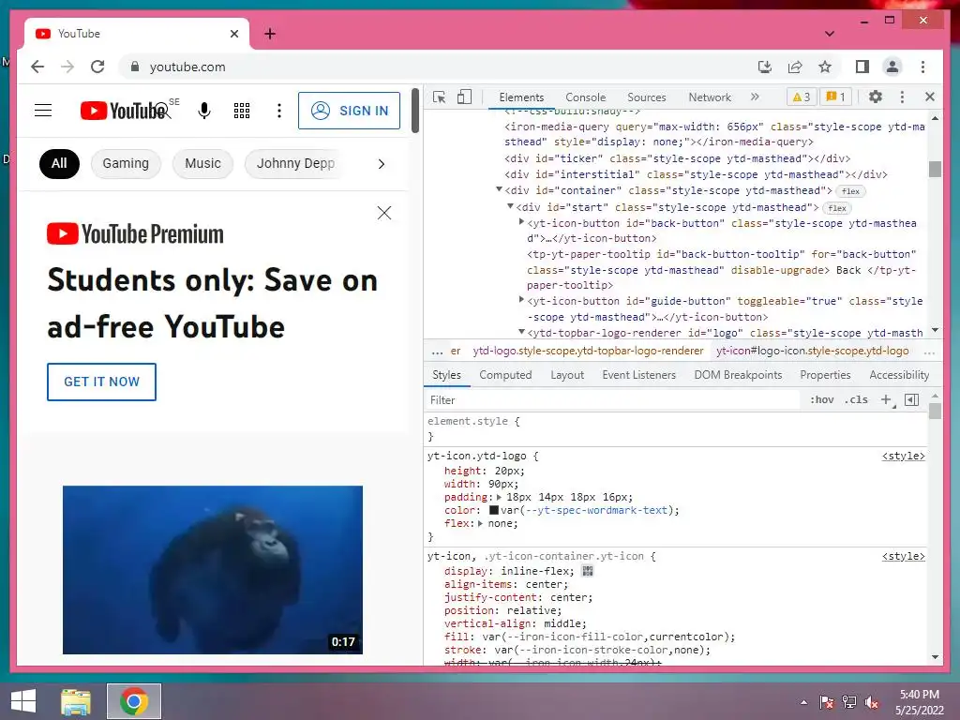Viewport: 960px width, 720px height.
Task: Share this page using the share icon
Action: coord(795,67)
